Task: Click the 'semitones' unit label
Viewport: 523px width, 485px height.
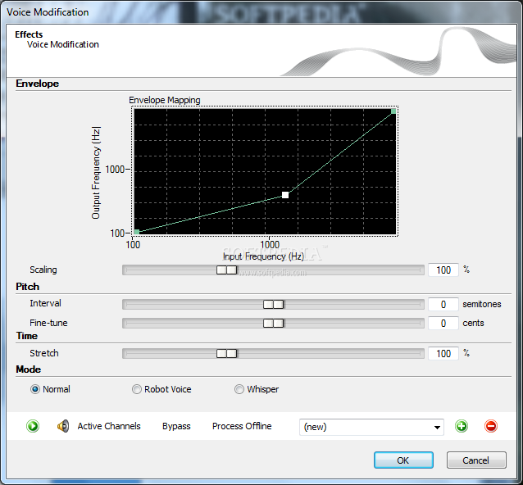Action: 482,304
